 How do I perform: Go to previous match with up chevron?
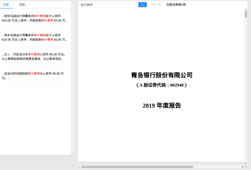coord(153,5)
